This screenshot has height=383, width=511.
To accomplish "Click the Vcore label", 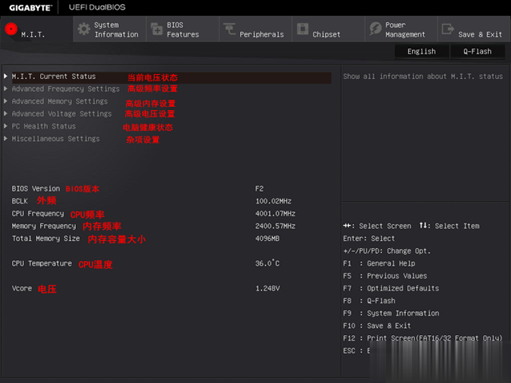I will [x=22, y=289].
